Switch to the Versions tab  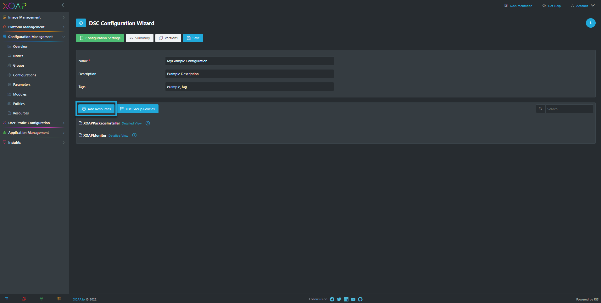(168, 38)
